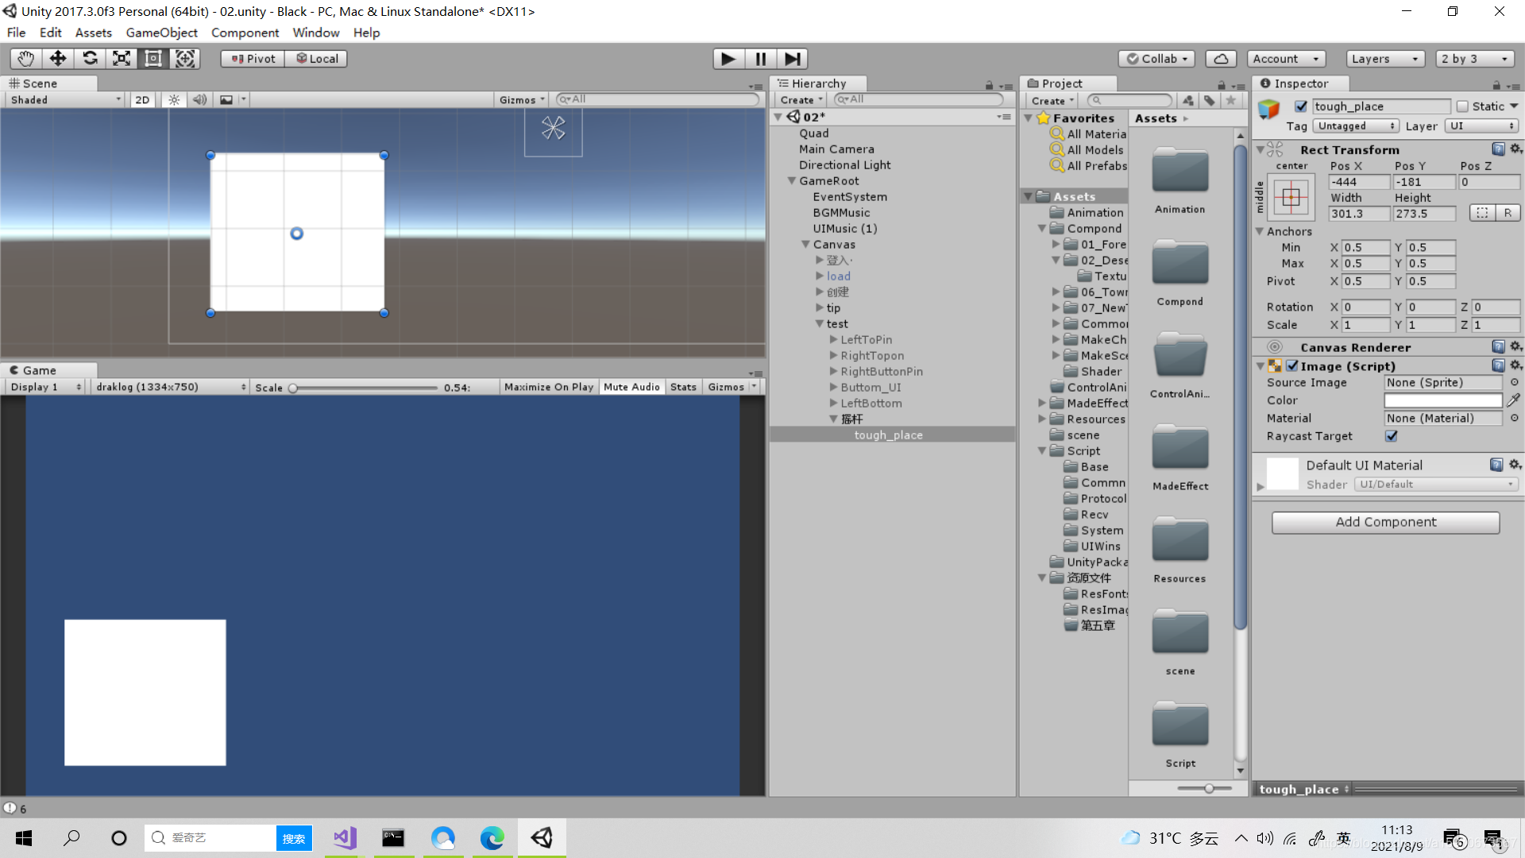Screen dimensions: 1525x858
Task: Select the Move tool
Action: click(x=57, y=59)
